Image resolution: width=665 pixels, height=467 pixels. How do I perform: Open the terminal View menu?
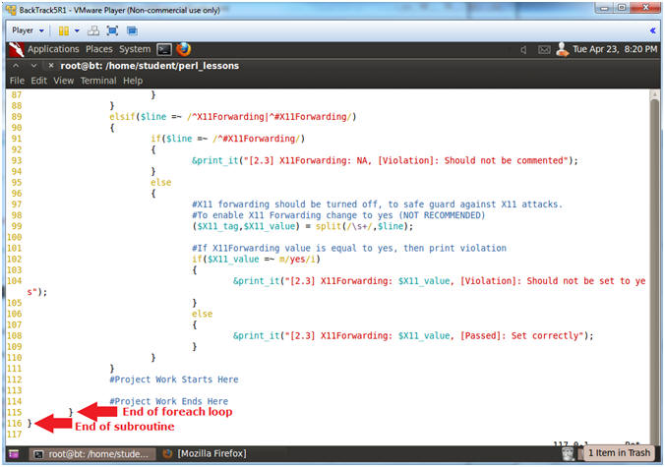pyautogui.click(x=64, y=81)
